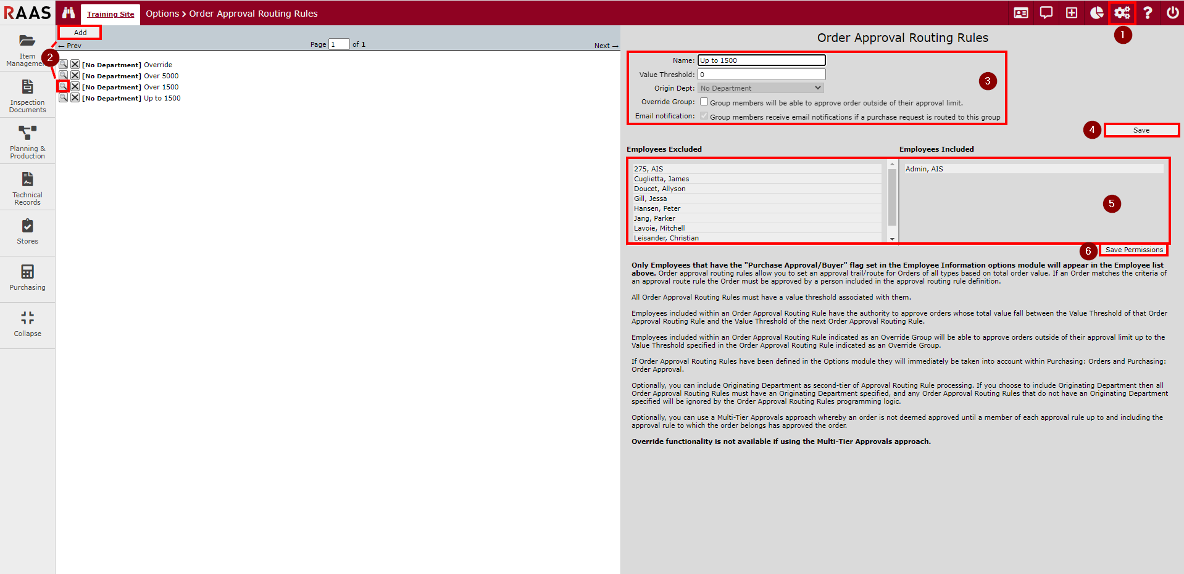Open the Technical Records module
This screenshot has width=1184, height=574.
pos(27,187)
